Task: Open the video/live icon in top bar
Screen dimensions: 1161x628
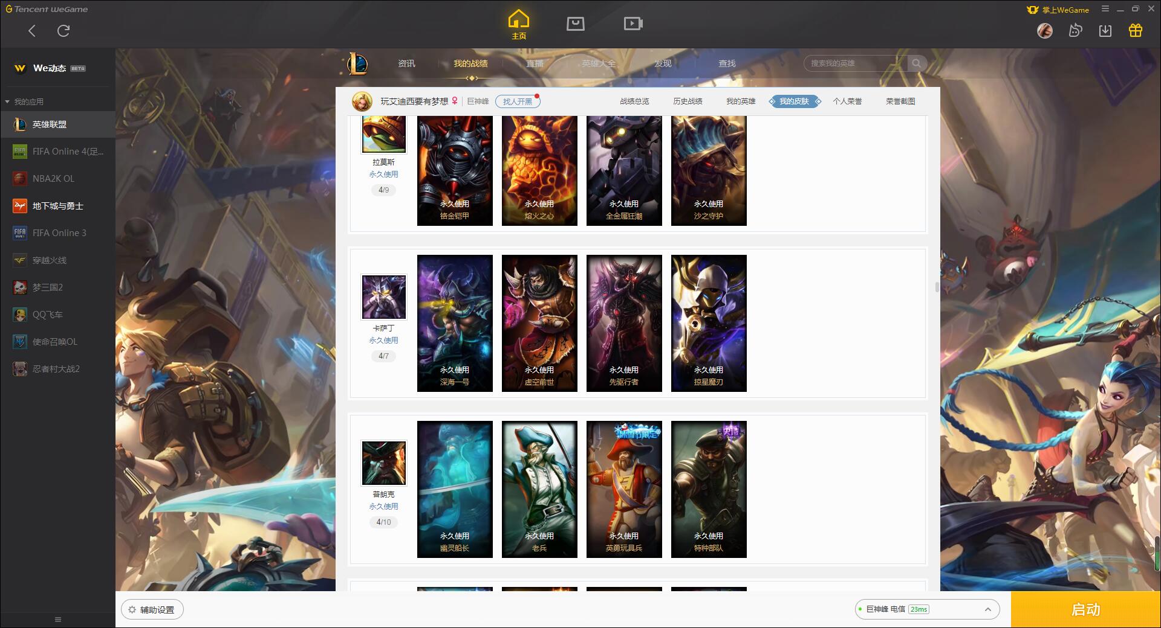Action: [633, 24]
